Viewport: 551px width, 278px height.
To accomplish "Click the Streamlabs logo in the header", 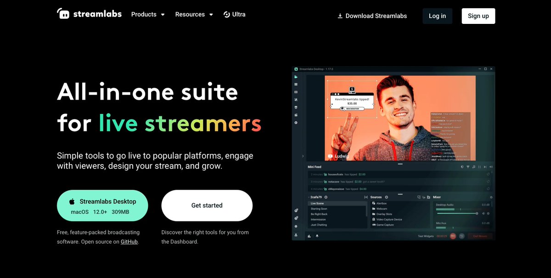I will [x=89, y=13].
